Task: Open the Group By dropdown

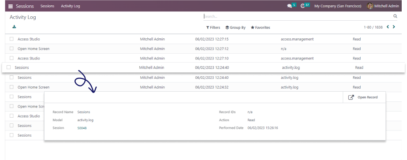Action: coord(235,27)
